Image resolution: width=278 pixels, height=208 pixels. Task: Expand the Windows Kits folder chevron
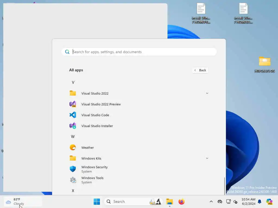(x=207, y=158)
